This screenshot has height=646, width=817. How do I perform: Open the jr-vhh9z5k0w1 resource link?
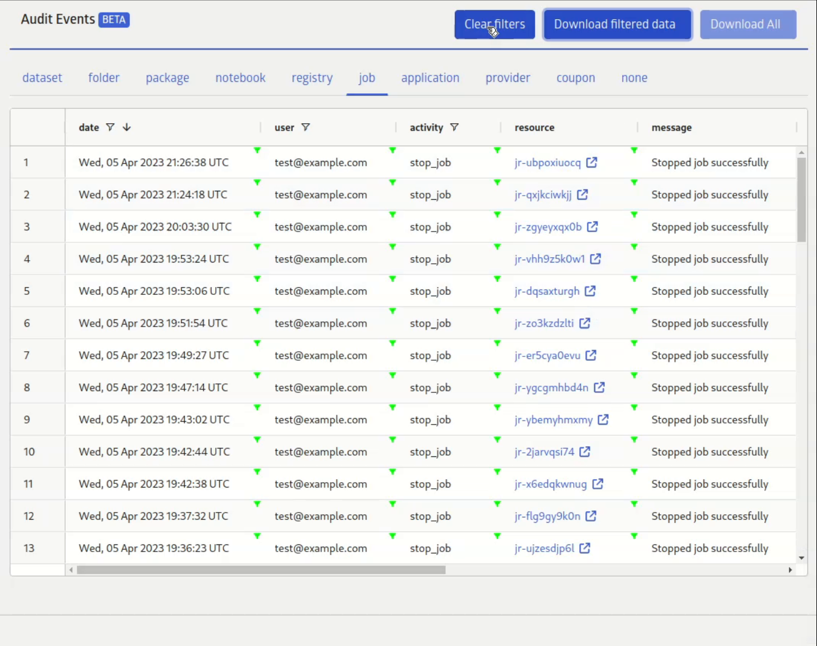pos(550,259)
